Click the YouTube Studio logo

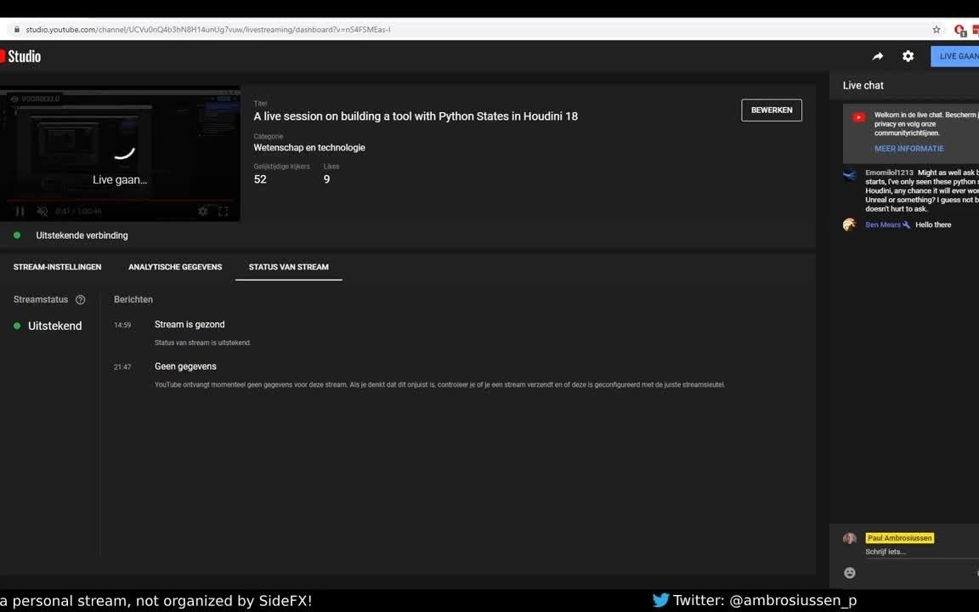click(x=20, y=56)
